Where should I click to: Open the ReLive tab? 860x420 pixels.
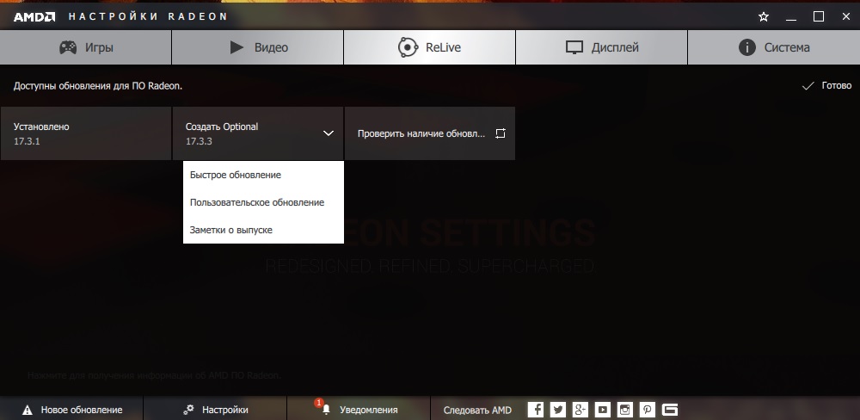(429, 47)
